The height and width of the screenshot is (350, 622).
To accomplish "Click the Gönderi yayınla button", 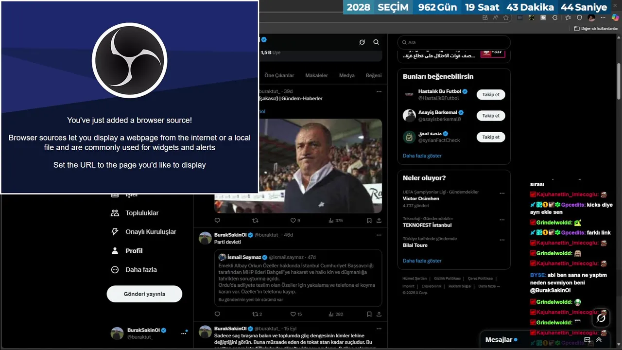I will click(144, 294).
